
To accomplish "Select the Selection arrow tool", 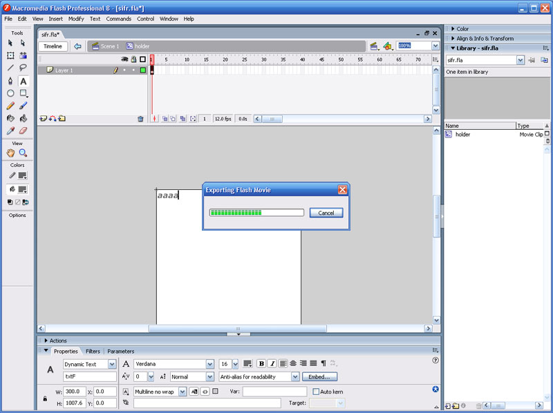I will [10, 43].
